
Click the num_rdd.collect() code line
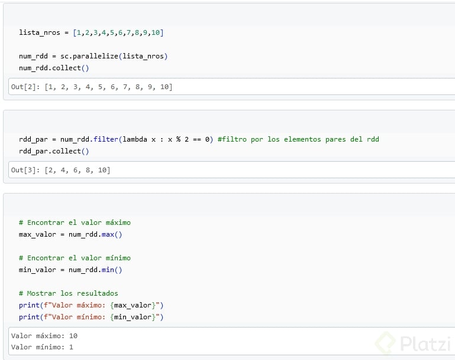54,68
